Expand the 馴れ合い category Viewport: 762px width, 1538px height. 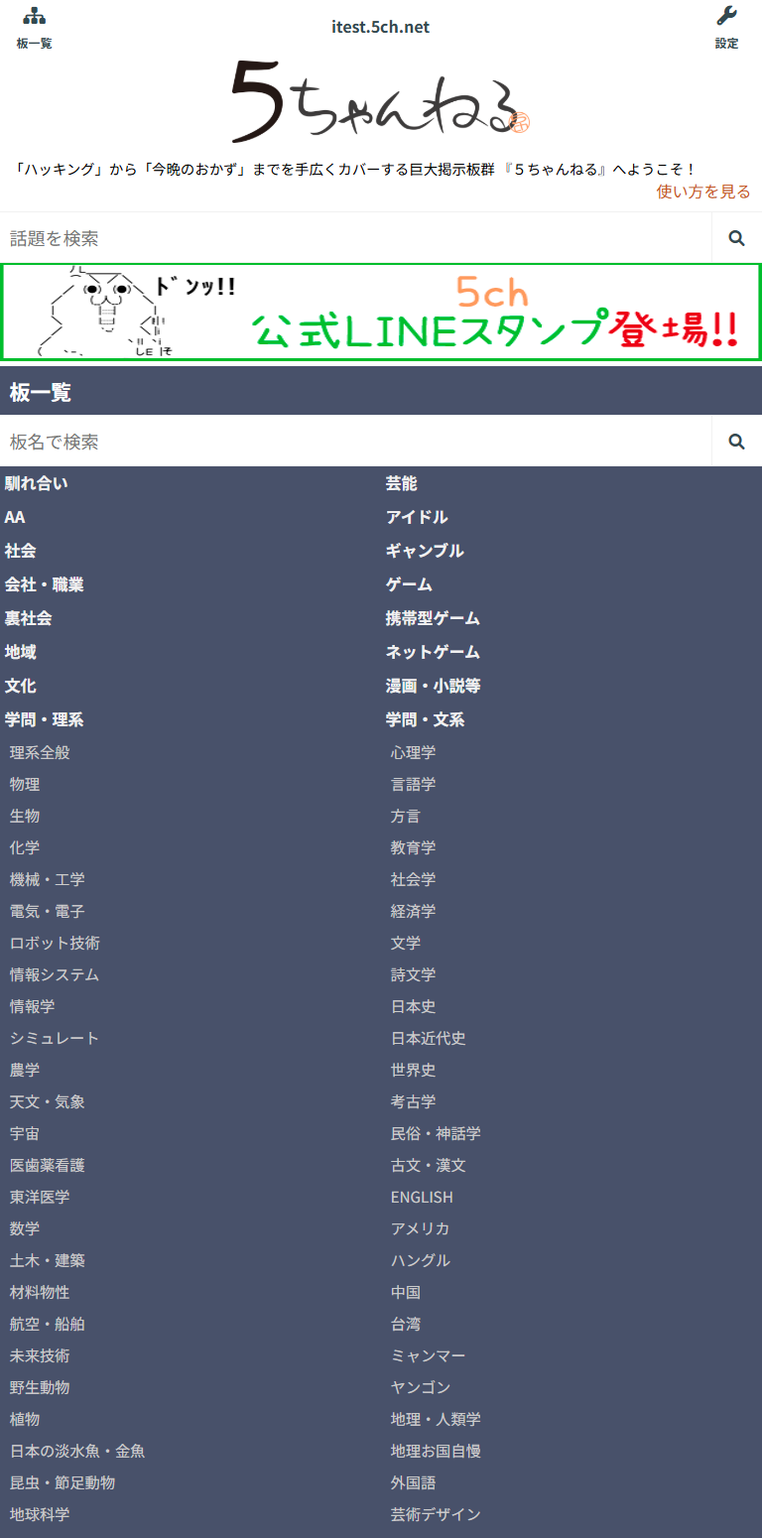[37, 483]
